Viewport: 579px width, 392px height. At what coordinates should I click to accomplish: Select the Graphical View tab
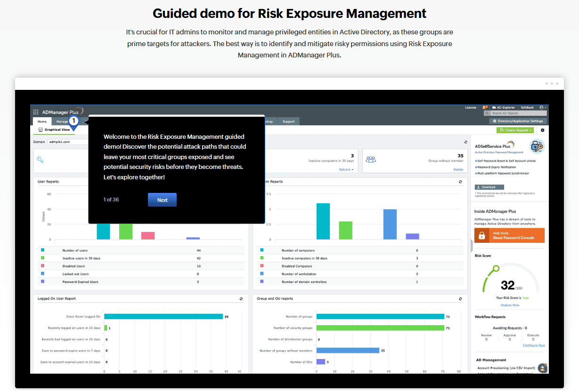tap(54, 129)
